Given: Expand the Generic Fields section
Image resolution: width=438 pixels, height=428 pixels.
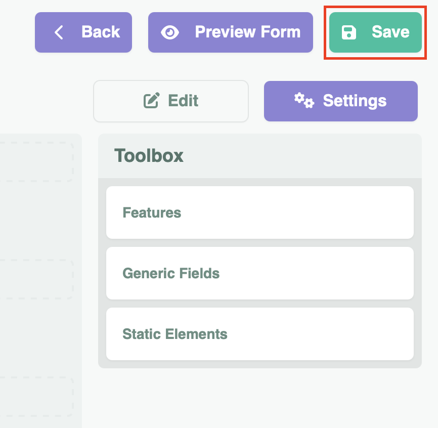Looking at the screenshot, I should click(x=259, y=273).
